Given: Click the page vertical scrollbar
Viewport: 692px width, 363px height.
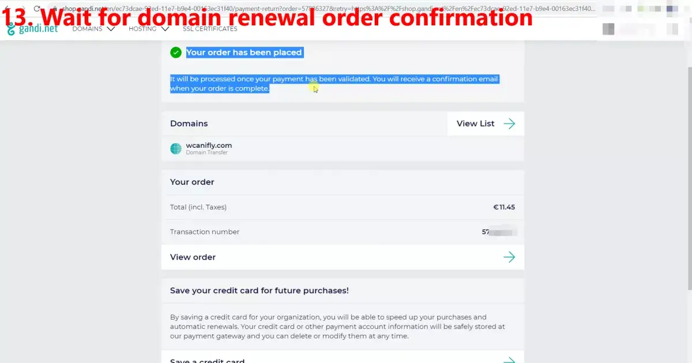Looking at the screenshot, I should tap(689, 173).
